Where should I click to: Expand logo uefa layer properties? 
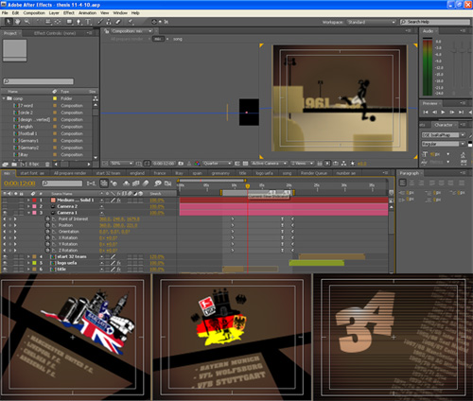28,263
